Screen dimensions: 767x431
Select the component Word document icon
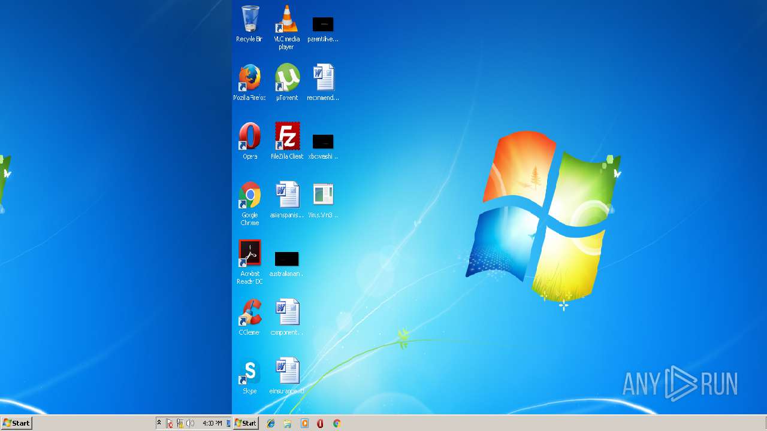(x=287, y=312)
